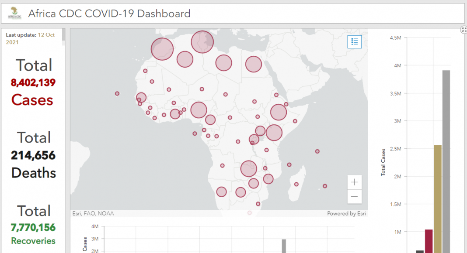
Task: Click the tallest gray bar in the Total Cases chart
Action: pyautogui.click(x=446, y=161)
